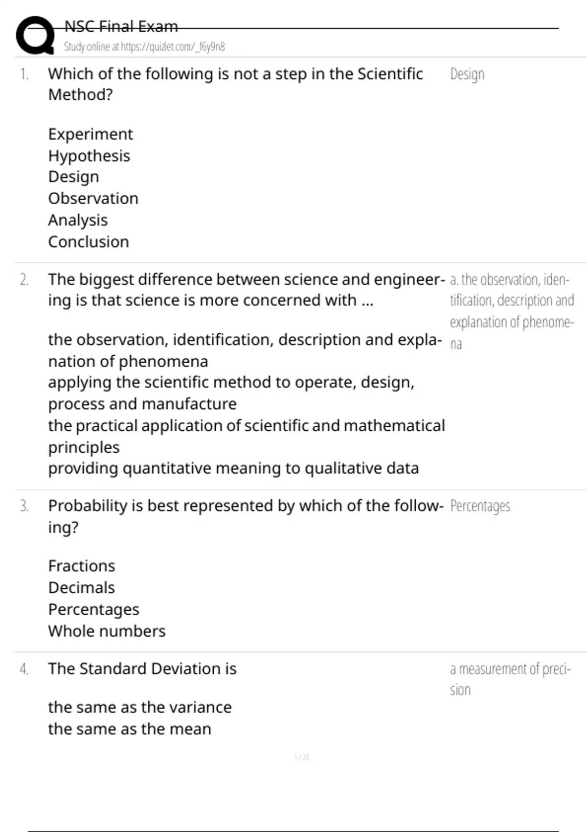
Task: Click the Quizlet Q logo icon
Action: point(35,35)
